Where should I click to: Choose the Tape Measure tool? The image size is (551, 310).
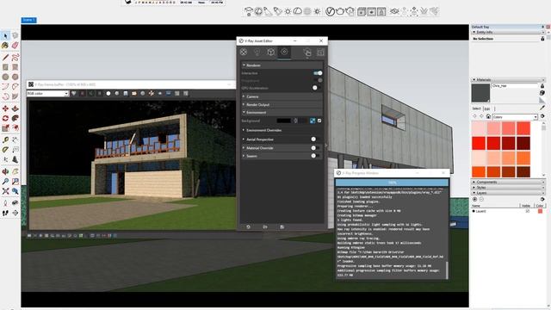pyautogui.click(x=5, y=139)
